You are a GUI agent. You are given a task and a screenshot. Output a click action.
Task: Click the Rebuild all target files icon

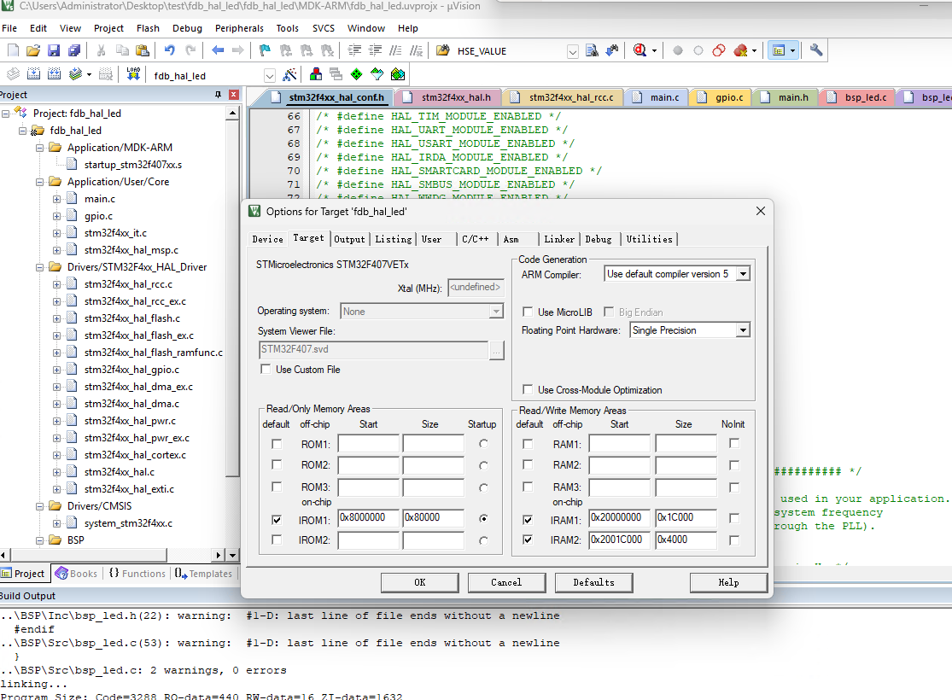(x=54, y=74)
